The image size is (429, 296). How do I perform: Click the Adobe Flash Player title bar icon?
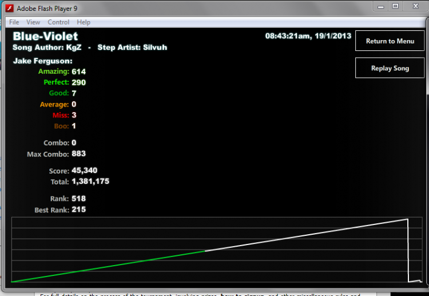10,8
